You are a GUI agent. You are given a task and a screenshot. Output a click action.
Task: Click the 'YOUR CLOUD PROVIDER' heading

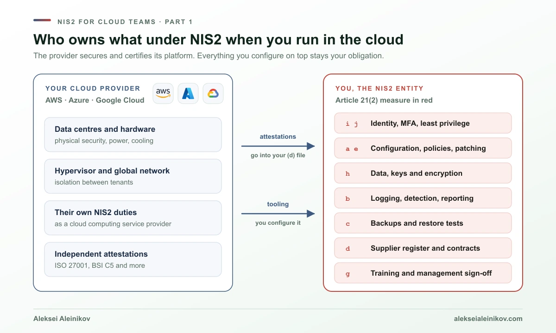click(x=93, y=88)
